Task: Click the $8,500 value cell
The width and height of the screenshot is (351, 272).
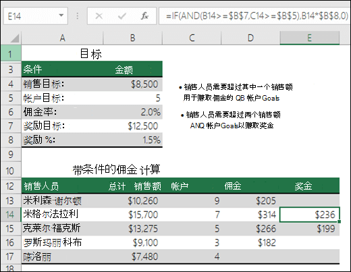Action: [133, 84]
